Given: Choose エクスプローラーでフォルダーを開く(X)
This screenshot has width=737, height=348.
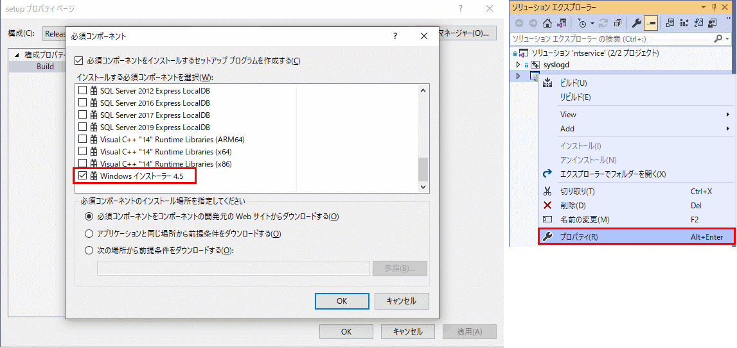Looking at the screenshot, I should point(637,174).
